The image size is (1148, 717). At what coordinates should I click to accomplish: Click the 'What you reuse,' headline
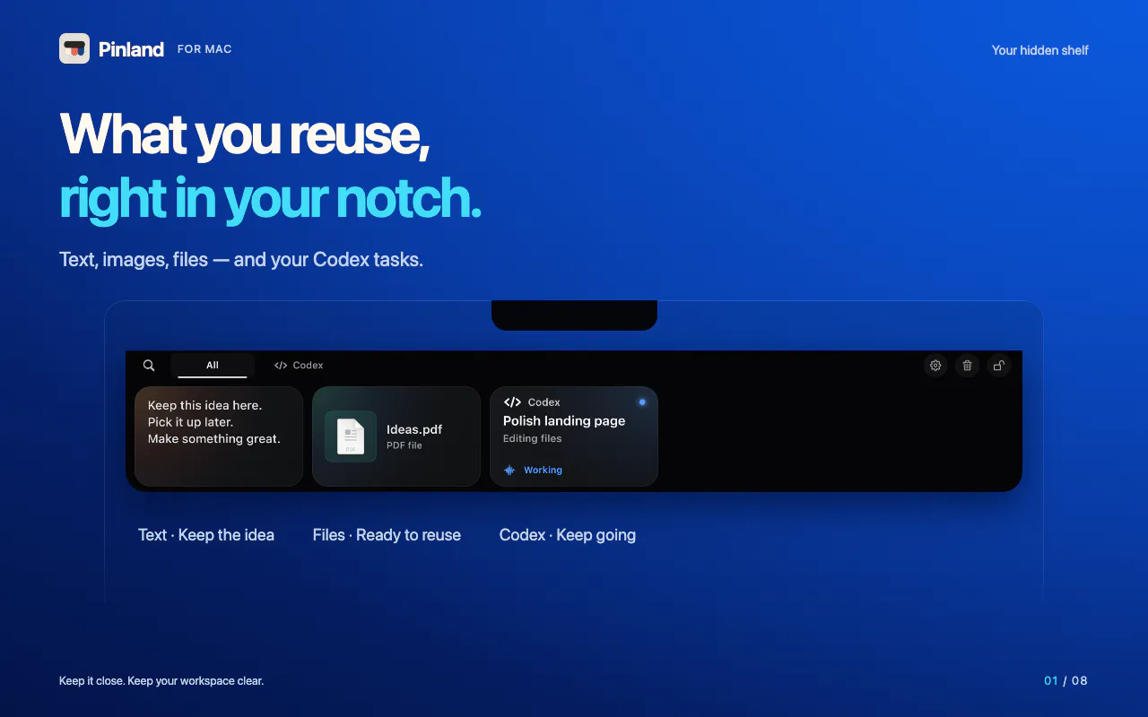pyautogui.click(x=245, y=135)
